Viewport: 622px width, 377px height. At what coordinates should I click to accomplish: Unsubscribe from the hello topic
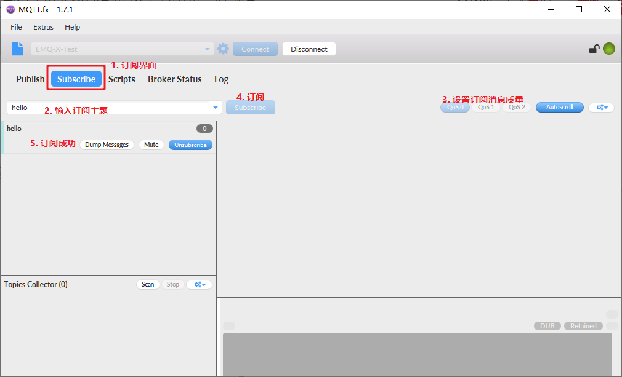190,145
